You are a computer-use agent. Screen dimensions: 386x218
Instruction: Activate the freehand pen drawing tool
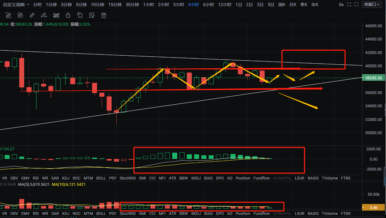[x=44, y=15]
